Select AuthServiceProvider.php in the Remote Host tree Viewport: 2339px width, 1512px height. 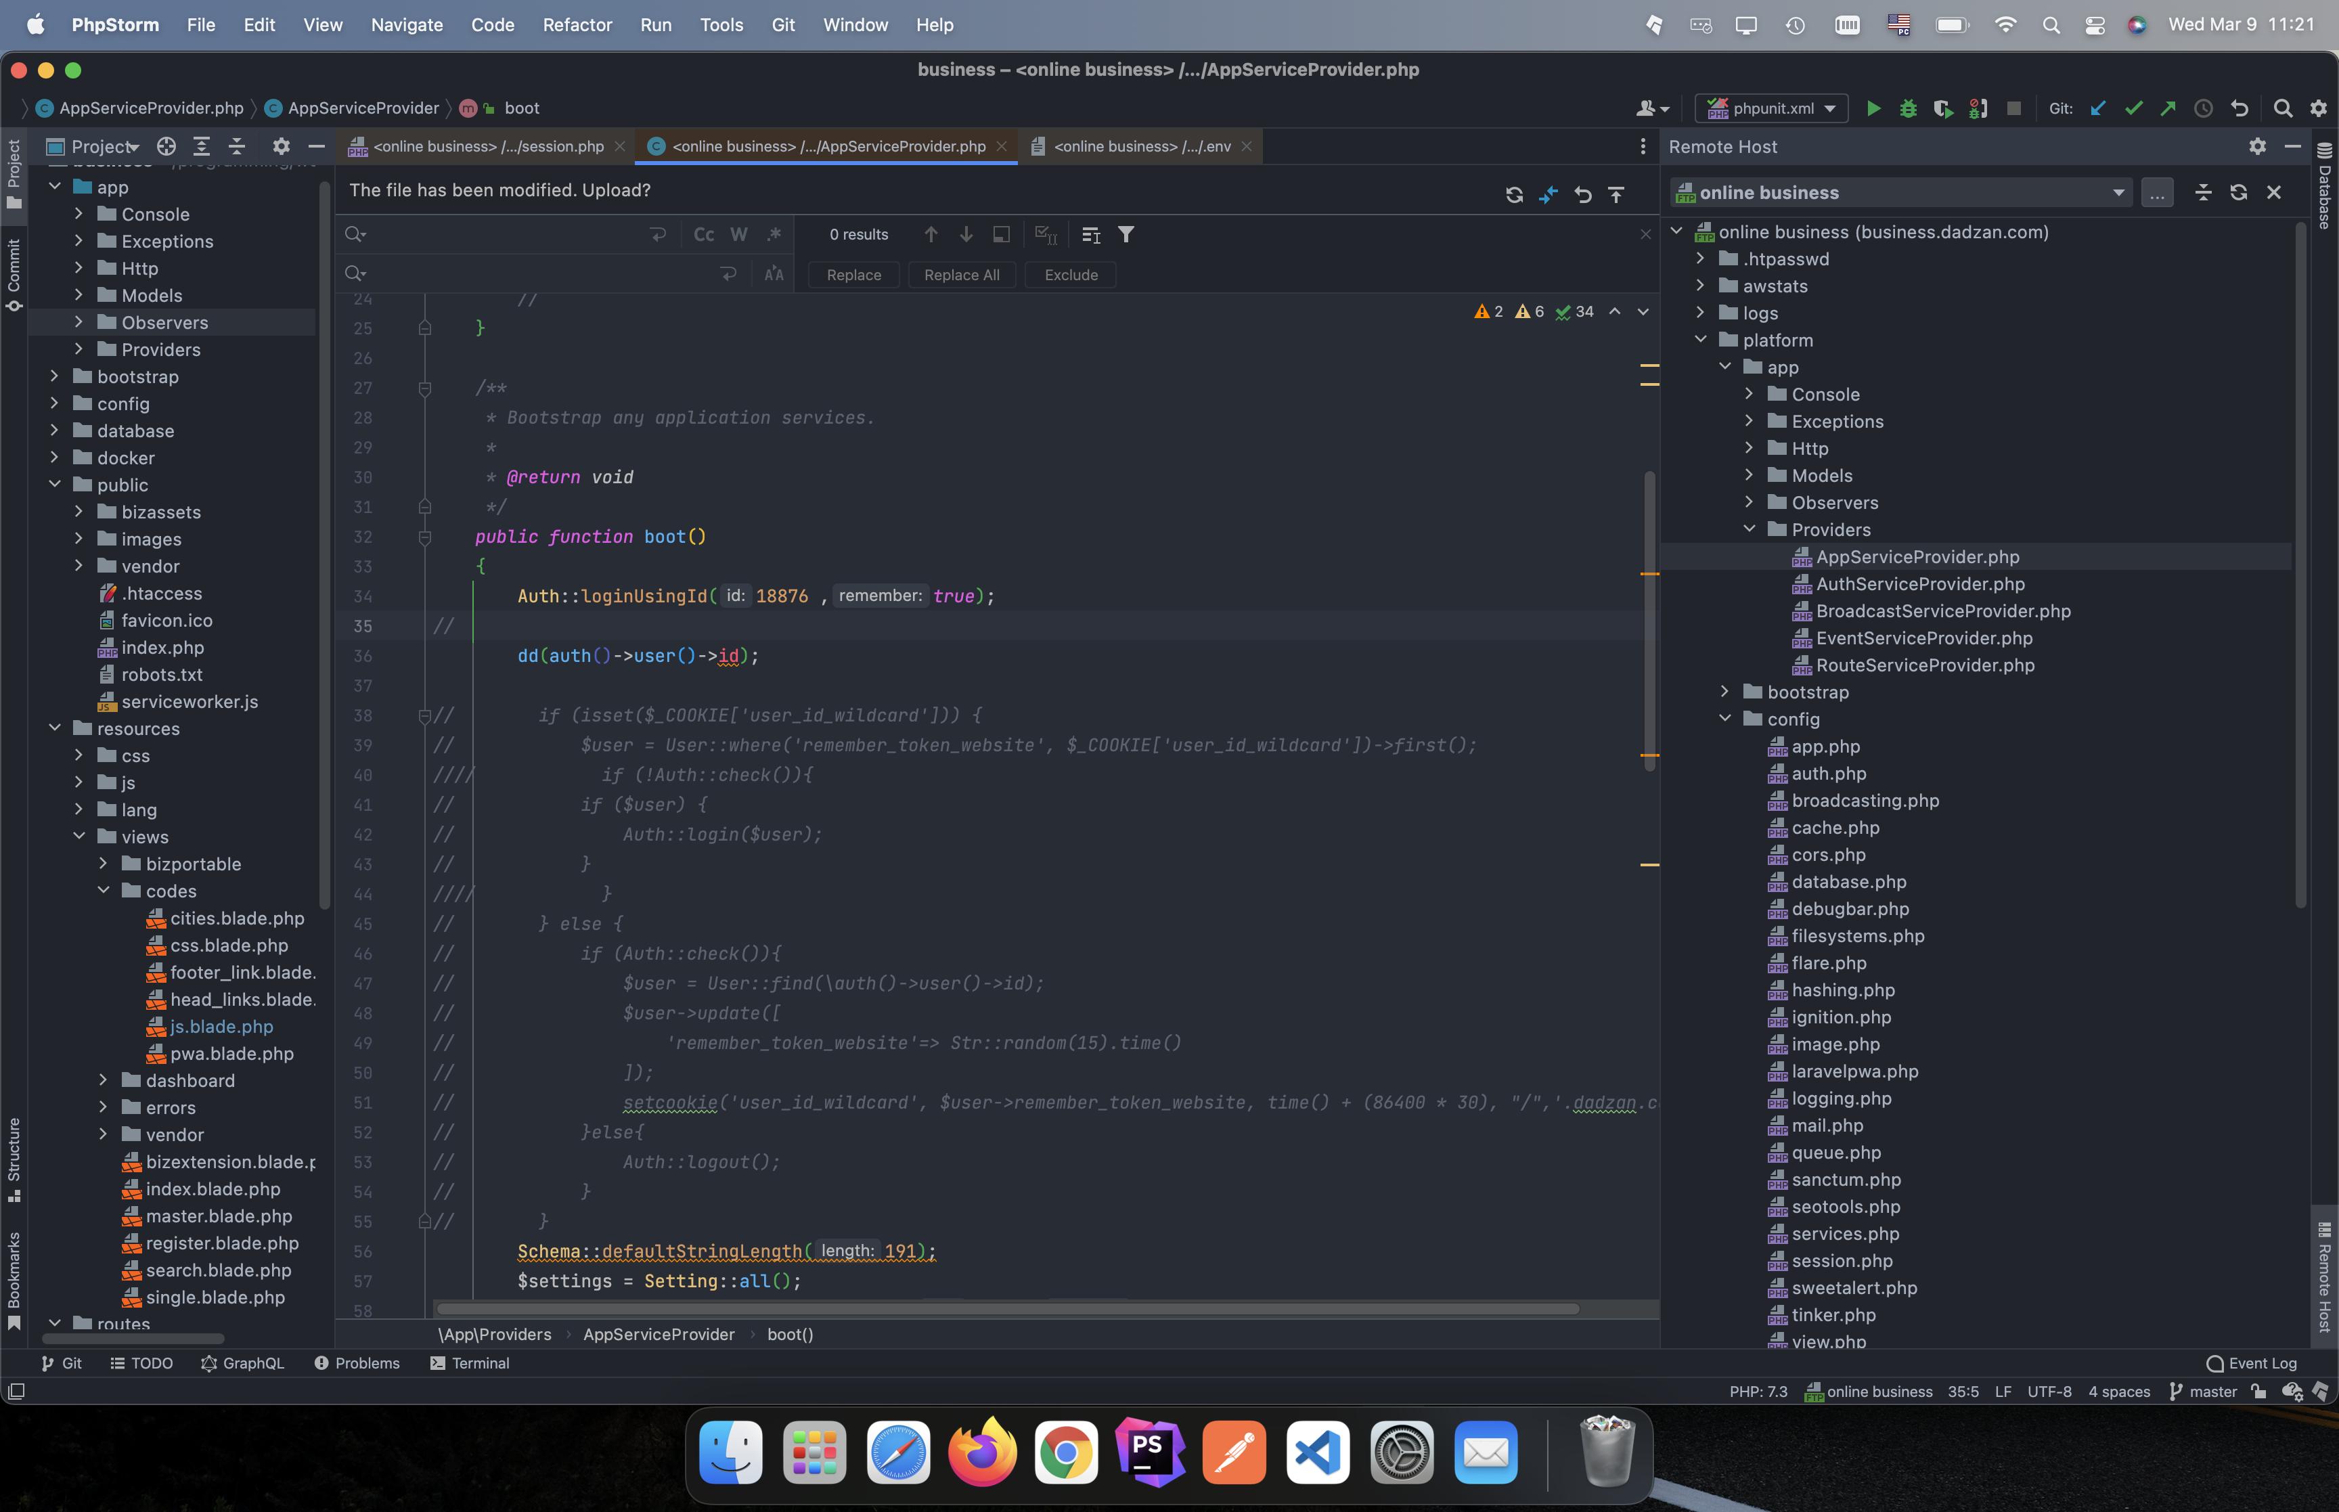click(x=1920, y=583)
